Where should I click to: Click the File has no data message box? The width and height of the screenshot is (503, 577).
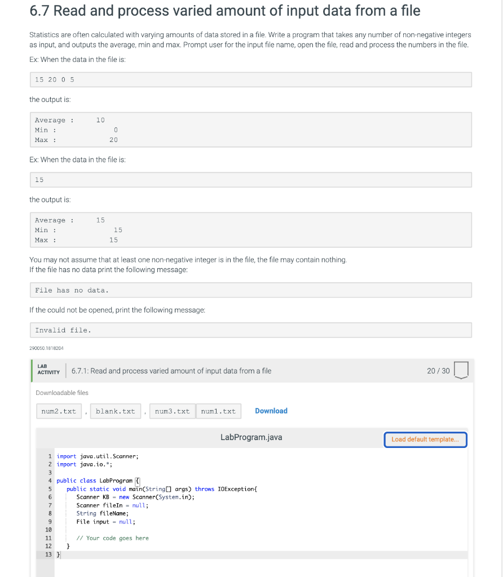coord(251,289)
